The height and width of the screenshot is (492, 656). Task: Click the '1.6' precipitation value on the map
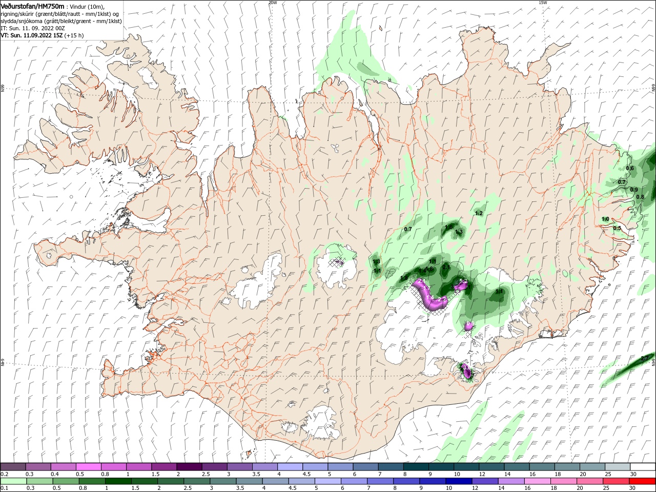click(449, 227)
